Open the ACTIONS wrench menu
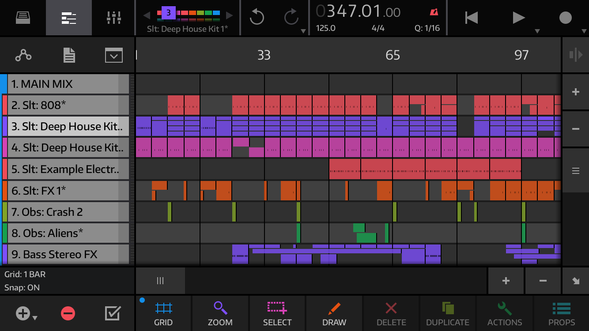This screenshot has width=589, height=331. pos(505,313)
